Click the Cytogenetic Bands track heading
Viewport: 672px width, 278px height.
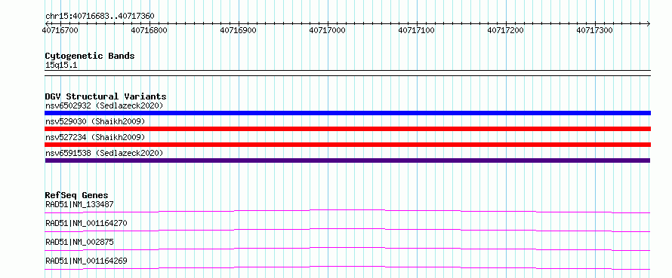pyautogui.click(x=90, y=56)
